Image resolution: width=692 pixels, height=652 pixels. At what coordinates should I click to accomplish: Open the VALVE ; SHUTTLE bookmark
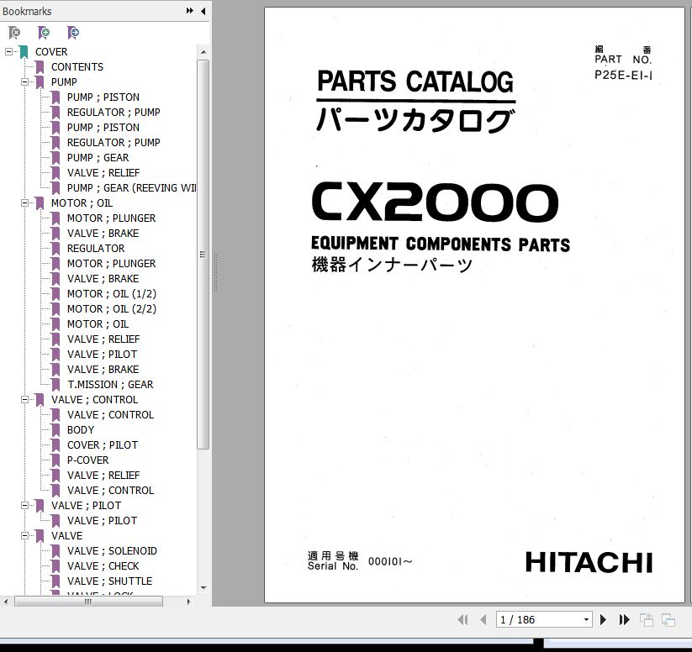point(110,581)
